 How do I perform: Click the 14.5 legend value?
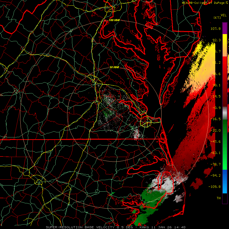[x=217, y=96]
